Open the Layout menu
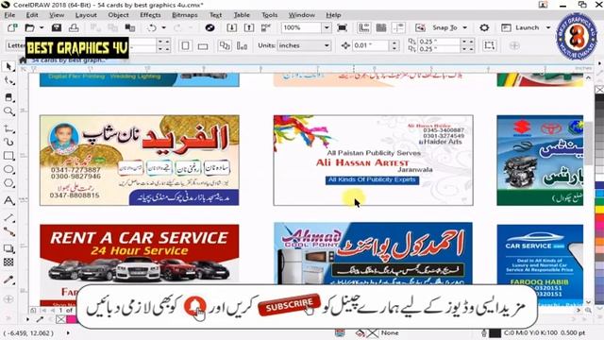 (x=86, y=15)
